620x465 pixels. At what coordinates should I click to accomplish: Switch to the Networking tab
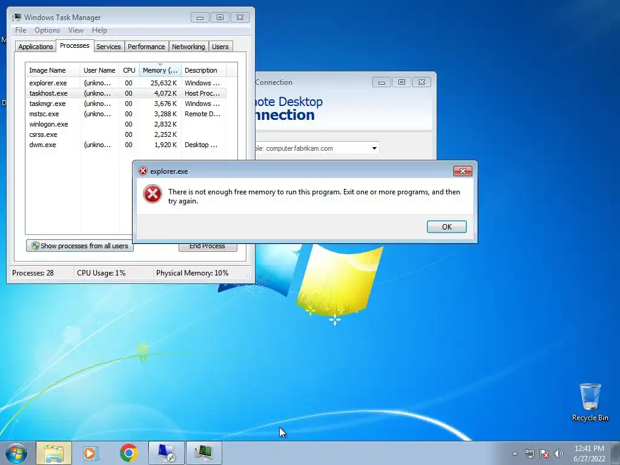click(x=189, y=47)
